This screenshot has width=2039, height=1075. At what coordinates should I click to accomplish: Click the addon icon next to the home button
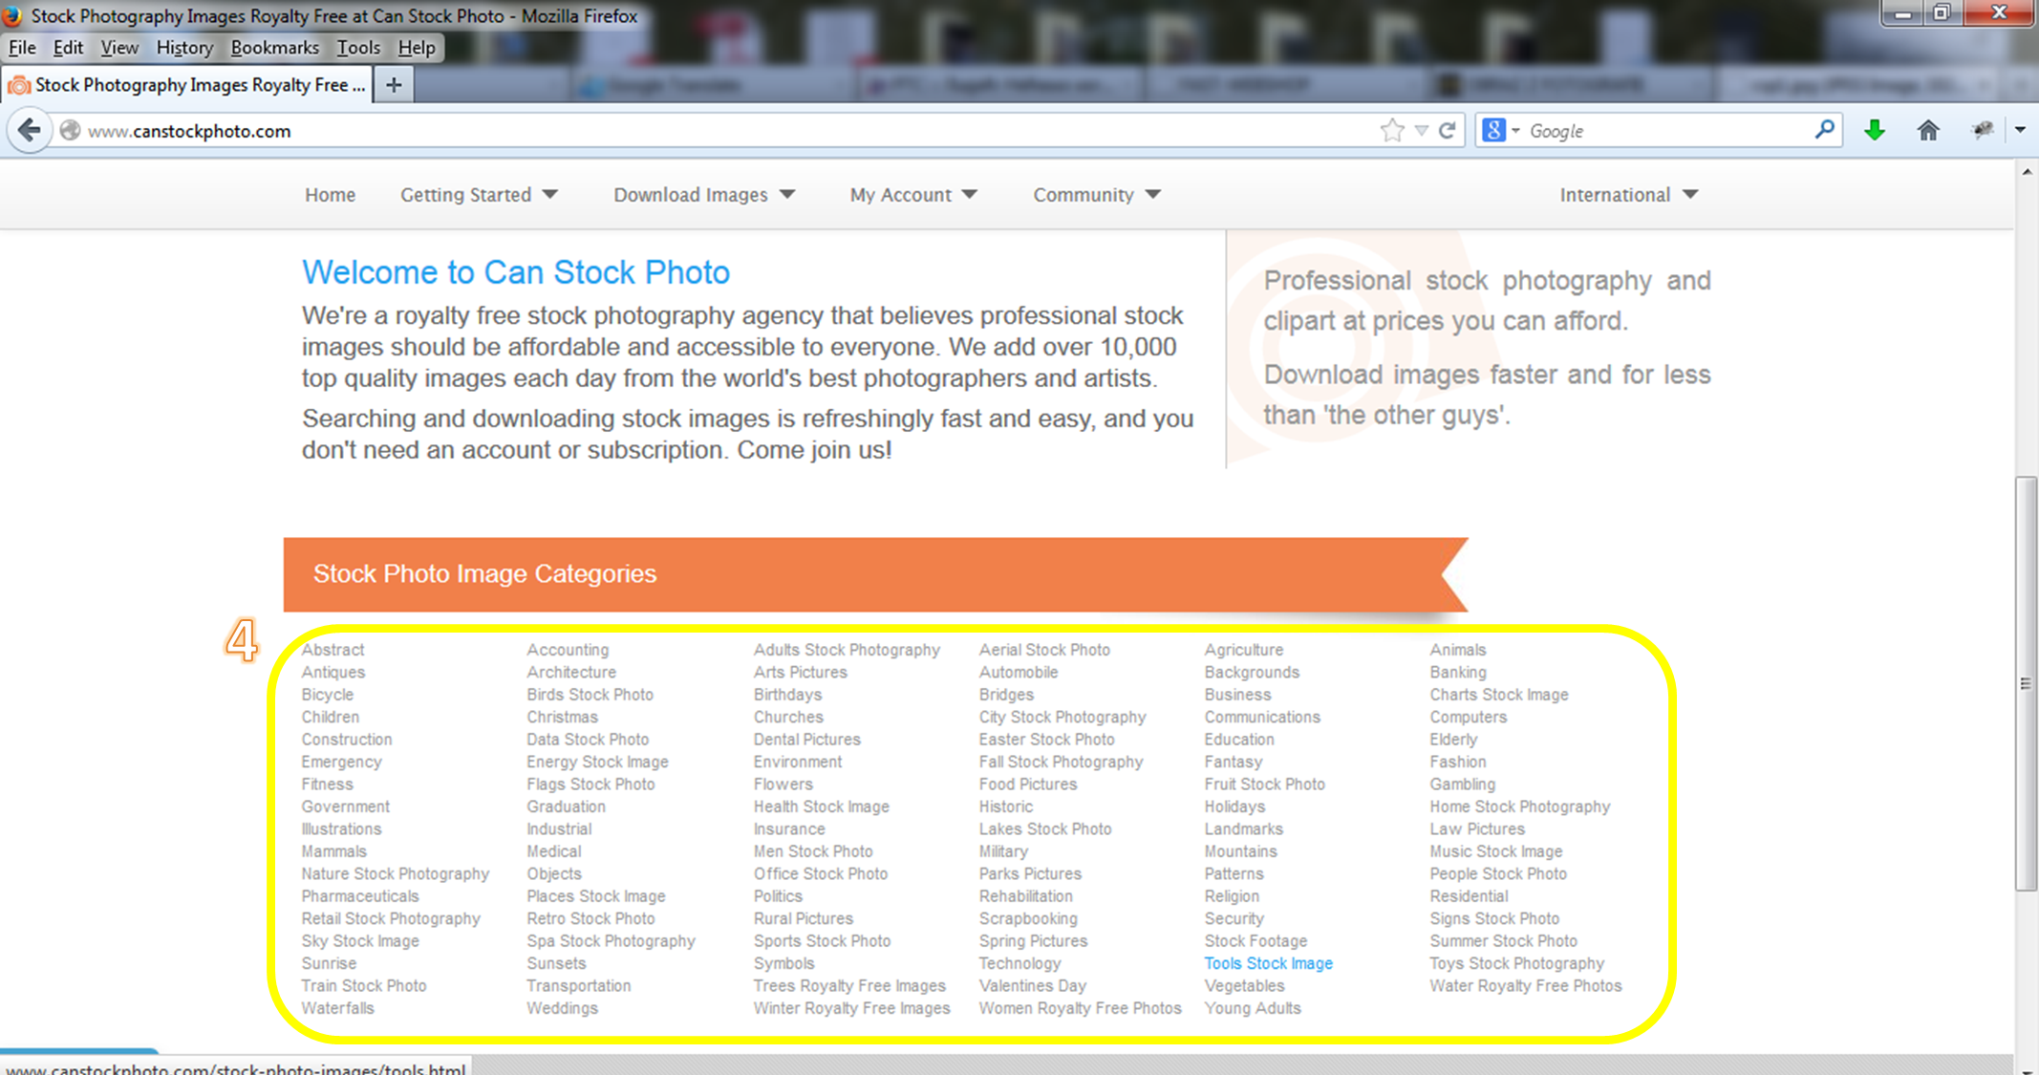[1983, 131]
